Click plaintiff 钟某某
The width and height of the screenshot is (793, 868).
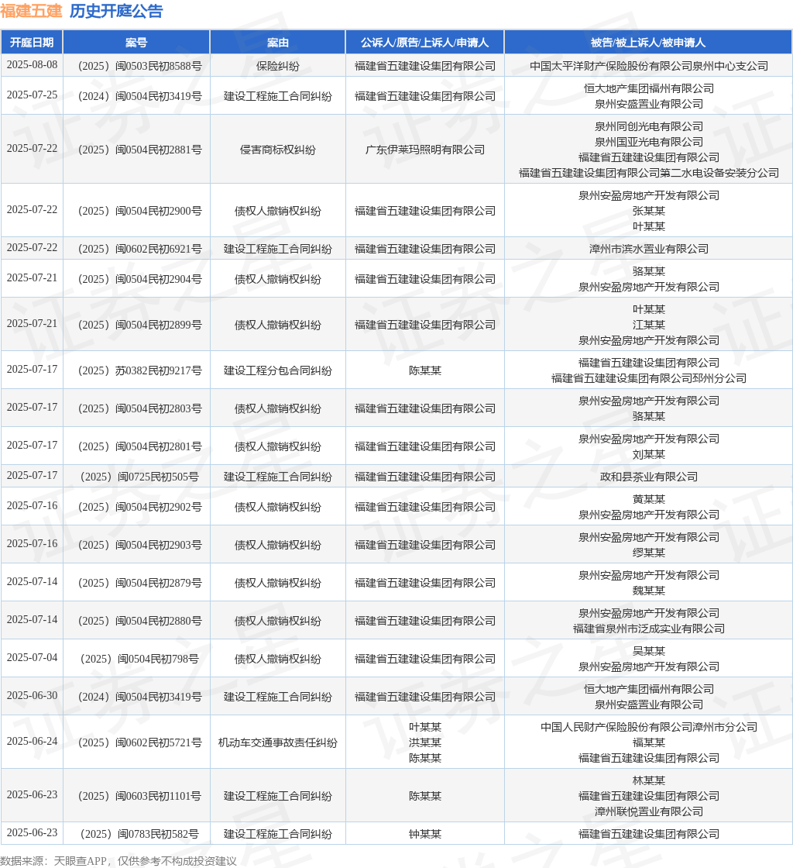click(x=424, y=834)
